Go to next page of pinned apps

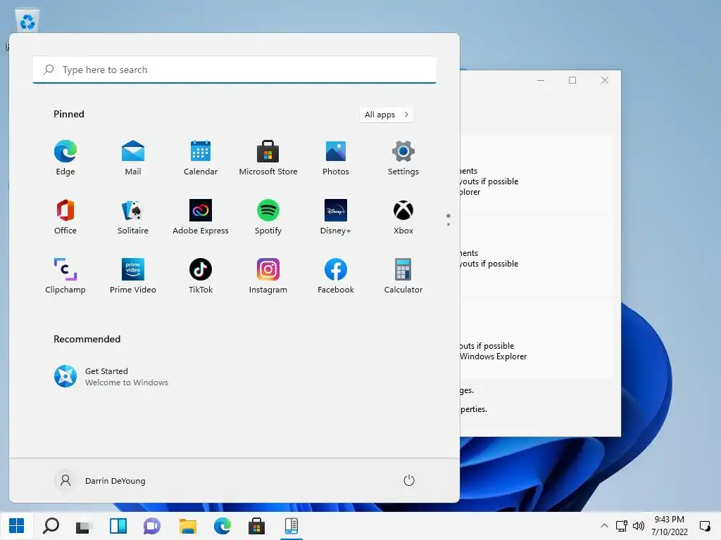pos(449,224)
